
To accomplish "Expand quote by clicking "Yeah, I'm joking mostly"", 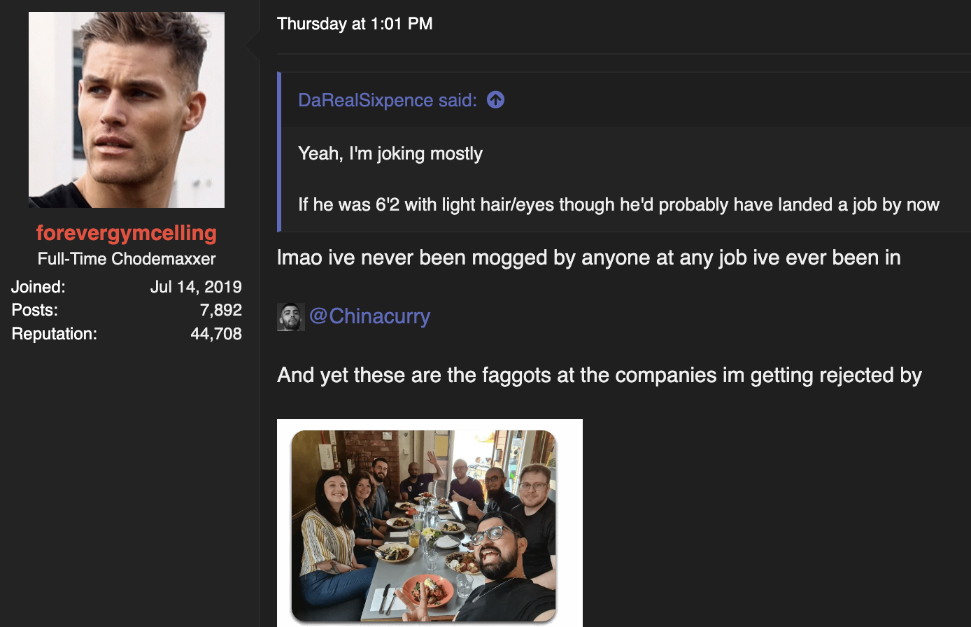I will tap(390, 153).
